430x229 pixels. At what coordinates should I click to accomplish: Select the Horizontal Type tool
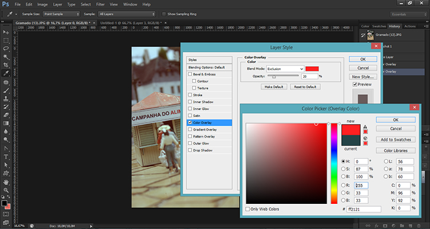click(x=6, y=156)
